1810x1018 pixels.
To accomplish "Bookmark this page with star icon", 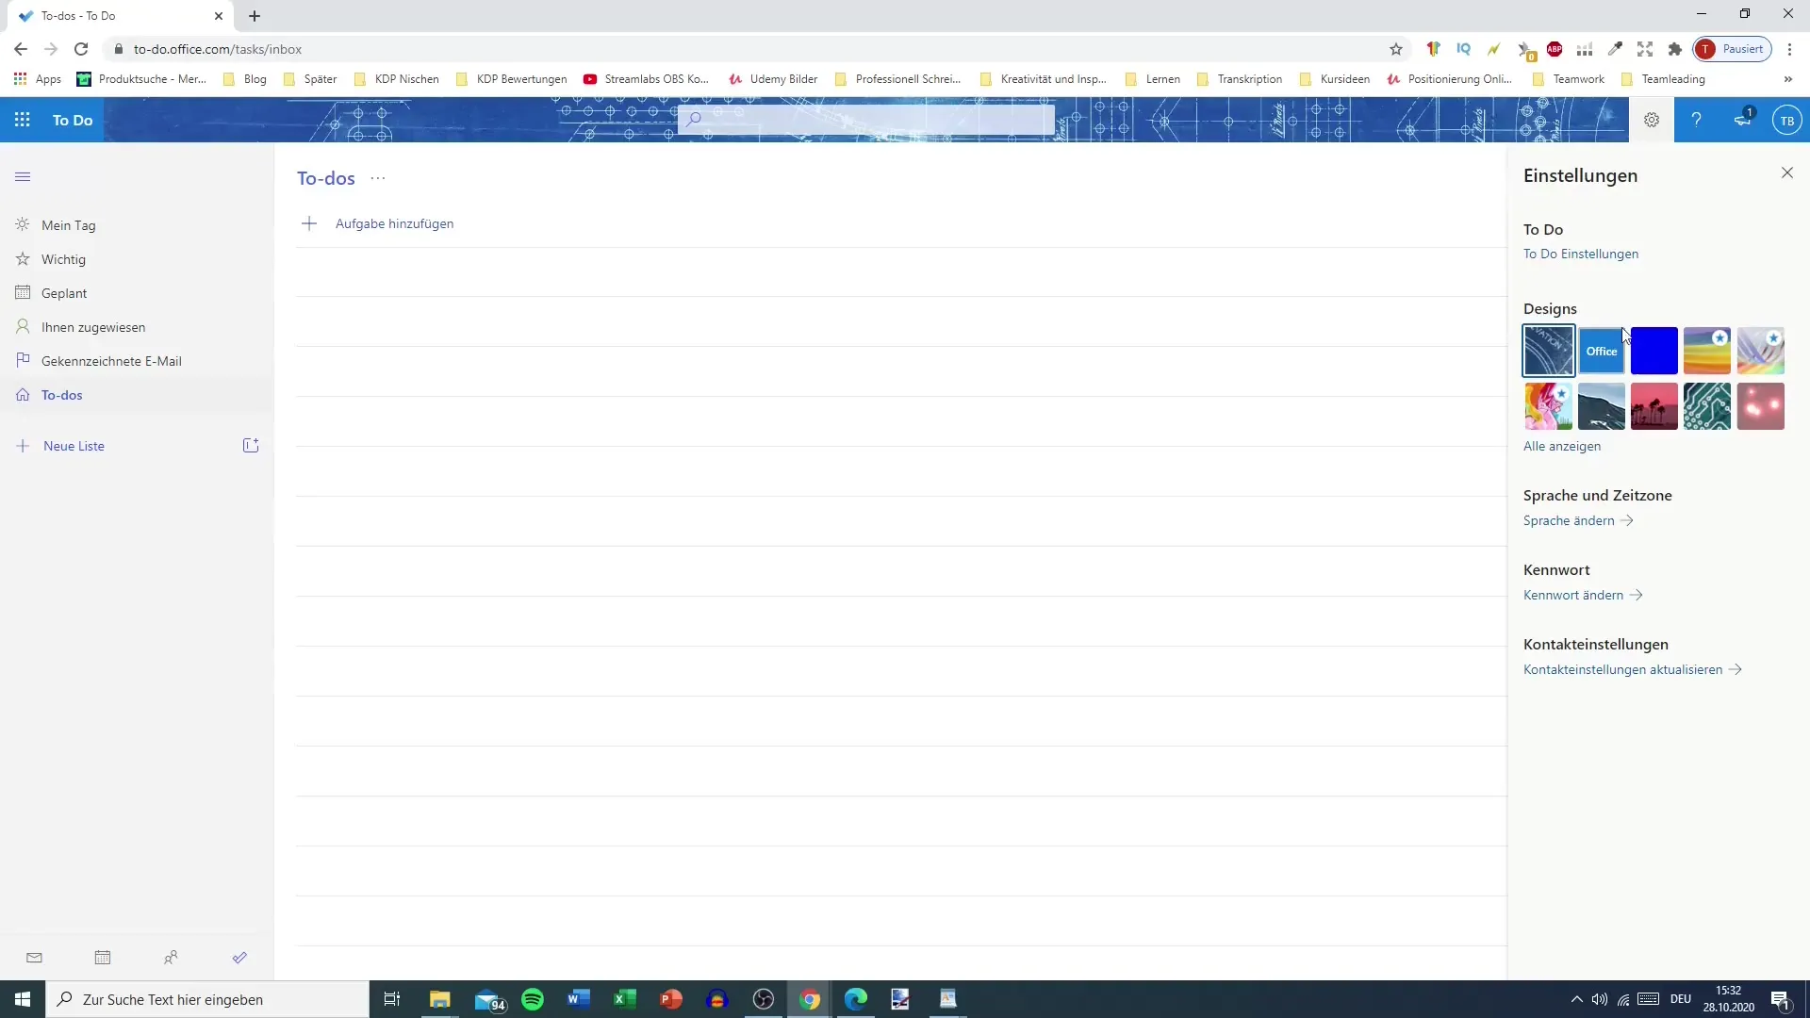I will [1396, 49].
